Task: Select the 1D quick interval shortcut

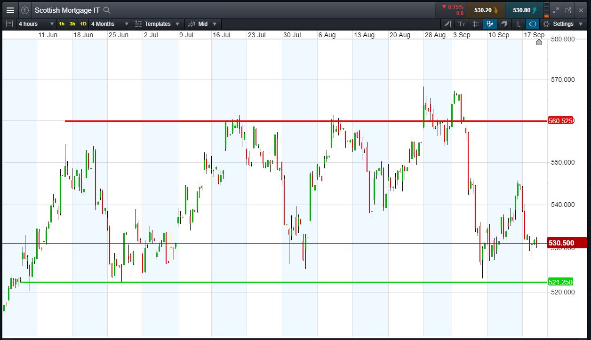Action: 83,24
